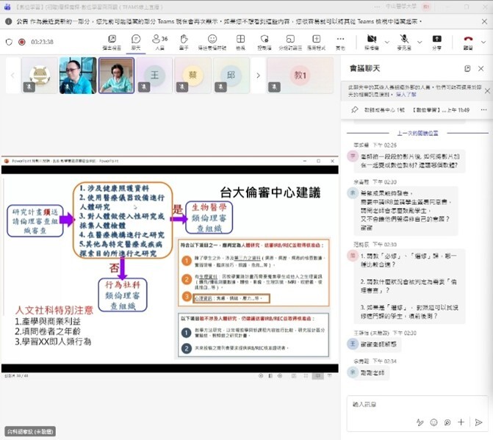Click the raise hand icon
The width and height of the screenshot is (493, 440).
(x=184, y=40)
